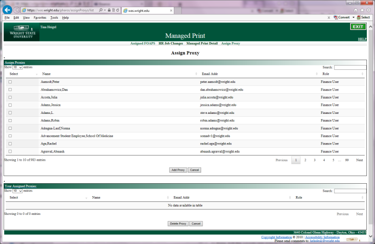Click the Add Proxy button
Screen dimensions: 375x244
pos(178,170)
